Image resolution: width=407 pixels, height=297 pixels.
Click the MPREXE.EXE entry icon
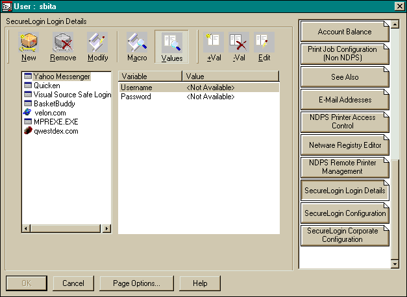click(27, 122)
